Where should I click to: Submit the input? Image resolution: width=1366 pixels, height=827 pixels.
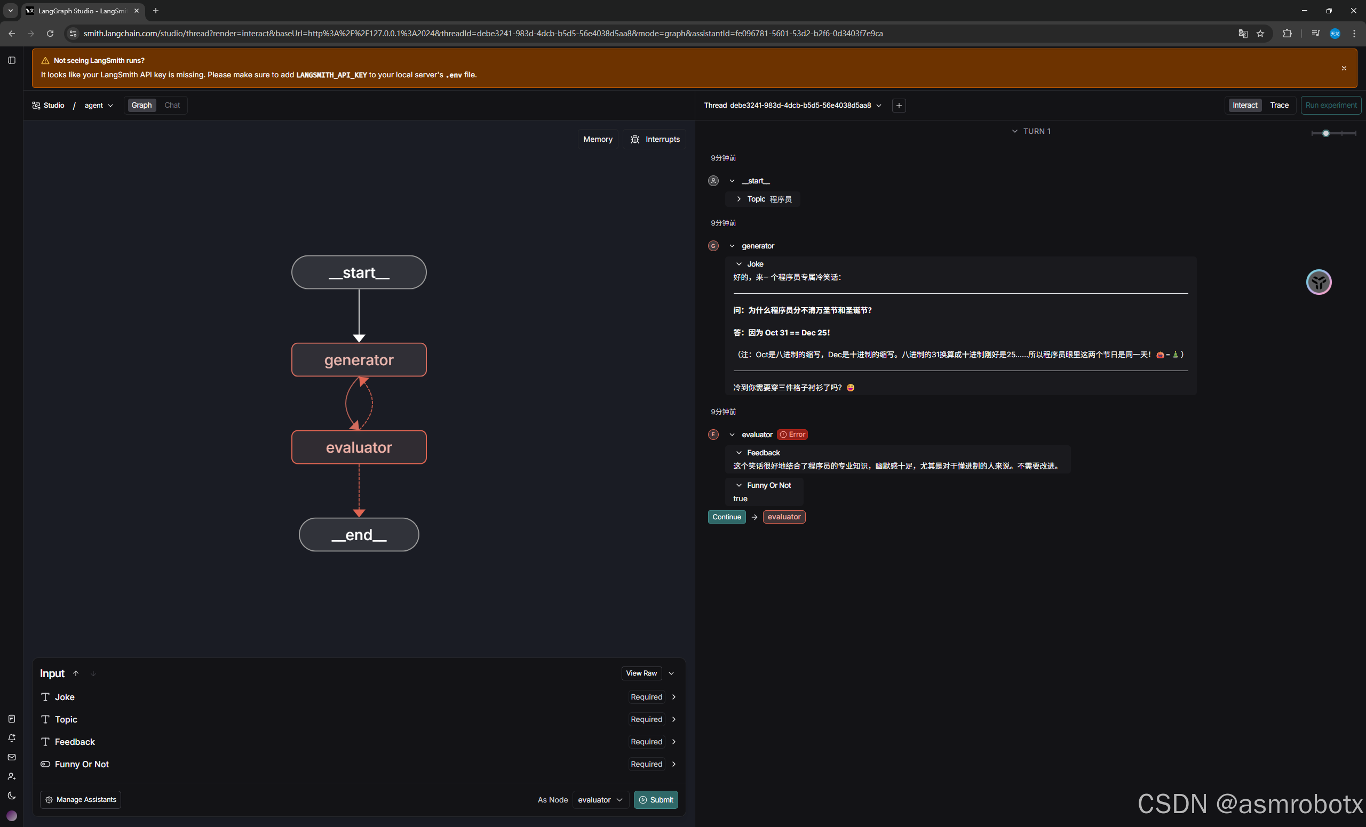[x=656, y=799]
